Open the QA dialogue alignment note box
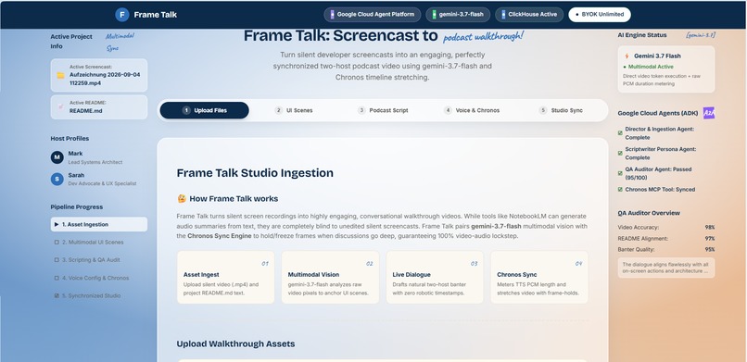 (666, 268)
